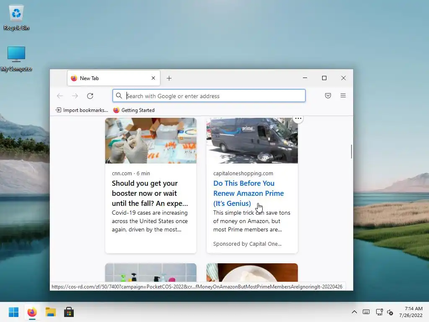The width and height of the screenshot is (429, 322).
Task: Click Sponsored by Capital One label
Action: [247, 244]
